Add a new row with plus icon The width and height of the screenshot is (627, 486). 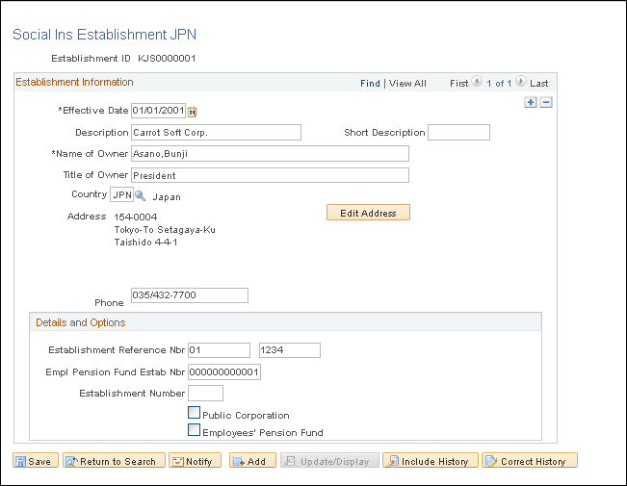[531, 102]
